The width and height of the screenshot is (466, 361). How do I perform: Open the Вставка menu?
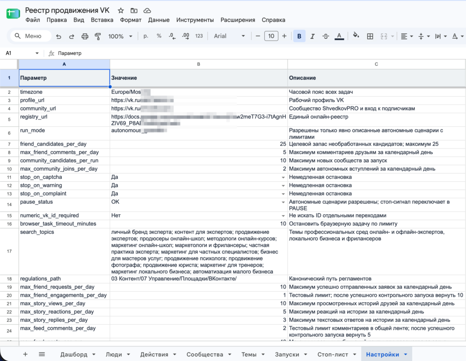click(102, 20)
